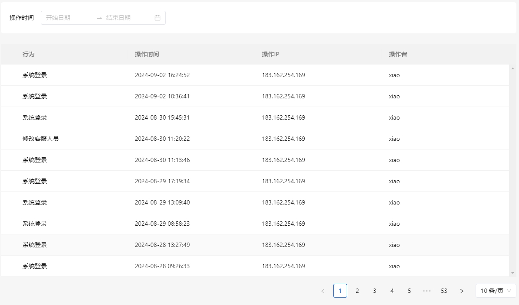Click the 开始日期 start date field
This screenshot has height=305, width=519.
click(67, 18)
